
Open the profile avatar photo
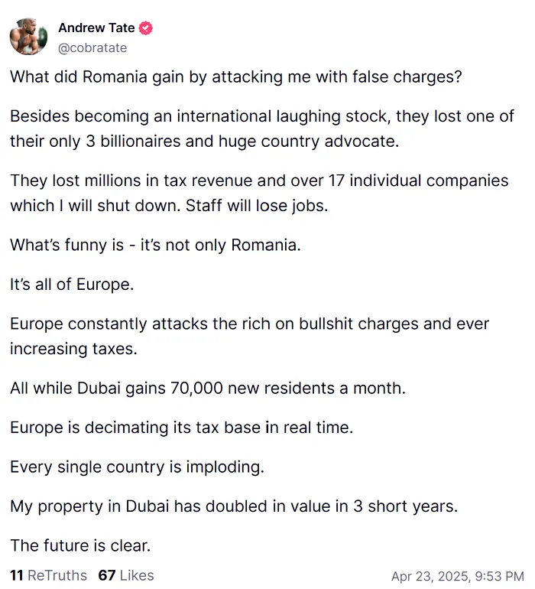[x=28, y=37]
